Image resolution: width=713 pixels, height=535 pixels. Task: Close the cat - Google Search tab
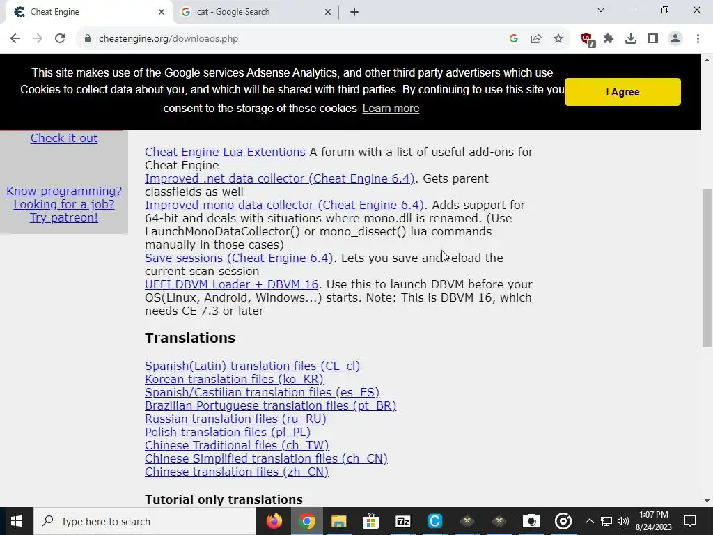pos(328,13)
